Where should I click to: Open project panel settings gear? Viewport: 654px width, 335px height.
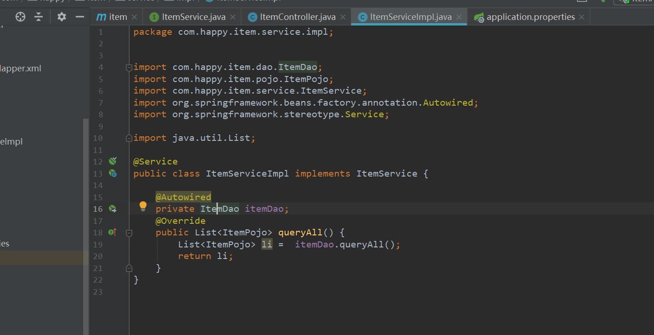(62, 17)
